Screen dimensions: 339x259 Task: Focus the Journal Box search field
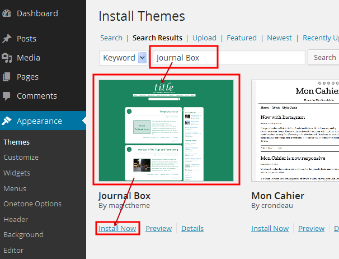pyautogui.click(x=229, y=57)
